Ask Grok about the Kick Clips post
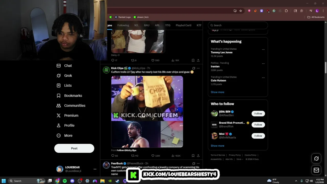This screenshot has width=327, height=184. 194,68
